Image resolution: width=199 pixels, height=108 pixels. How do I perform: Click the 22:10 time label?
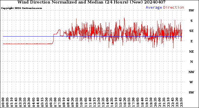[168, 102]
